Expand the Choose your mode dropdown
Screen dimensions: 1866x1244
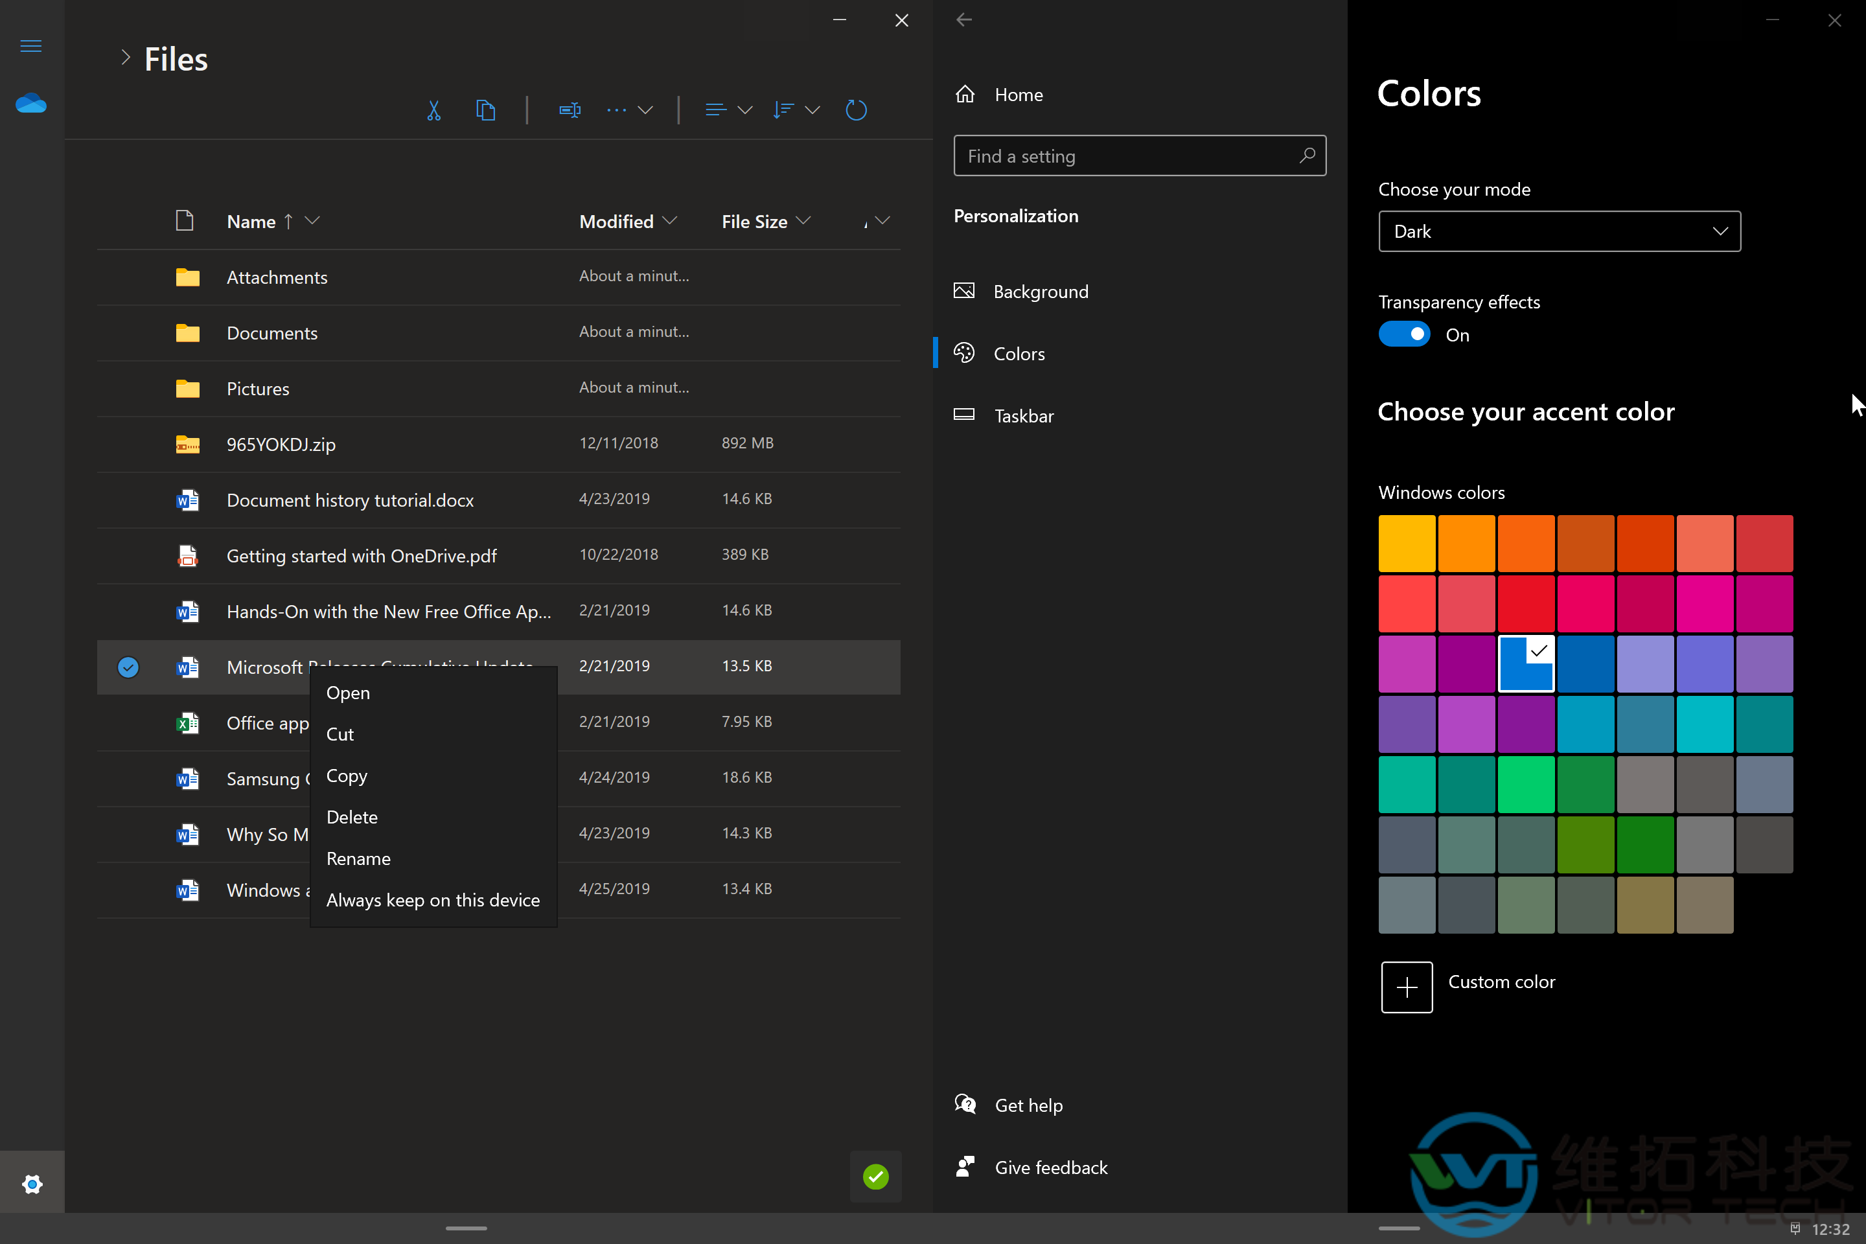1559,231
